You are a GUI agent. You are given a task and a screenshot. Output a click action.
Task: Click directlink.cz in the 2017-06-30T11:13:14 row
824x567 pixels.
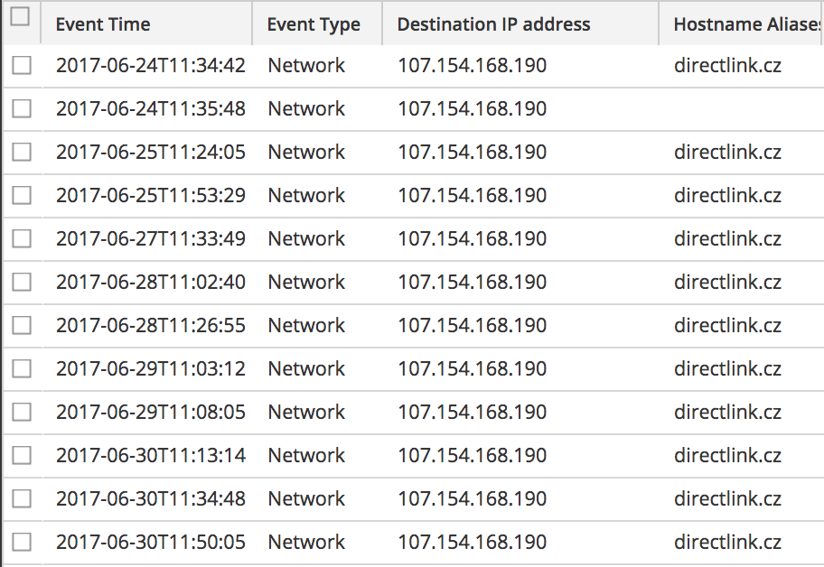(x=727, y=455)
